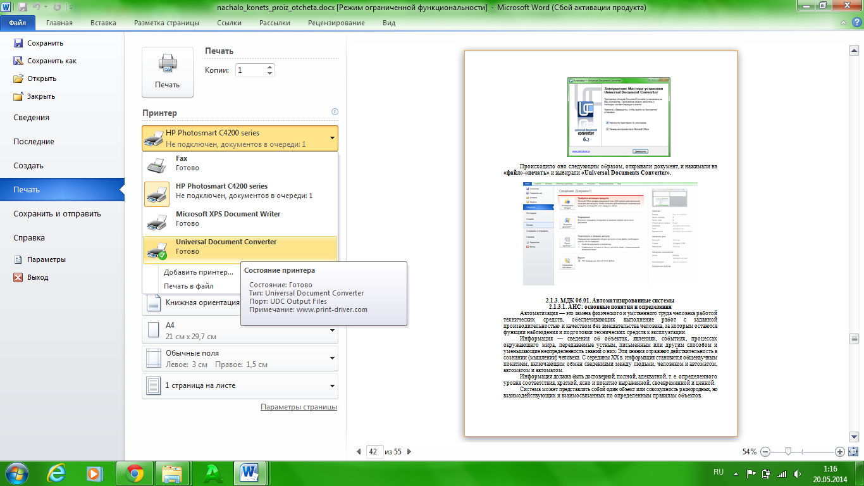The image size is (864, 486).
Task: Click the copies count input field
Action: point(250,70)
